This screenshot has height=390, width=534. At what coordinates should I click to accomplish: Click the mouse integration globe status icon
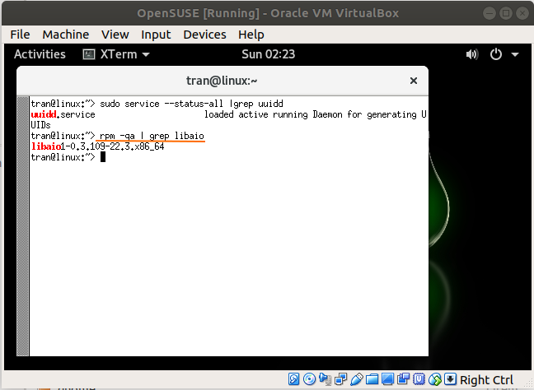point(435,378)
